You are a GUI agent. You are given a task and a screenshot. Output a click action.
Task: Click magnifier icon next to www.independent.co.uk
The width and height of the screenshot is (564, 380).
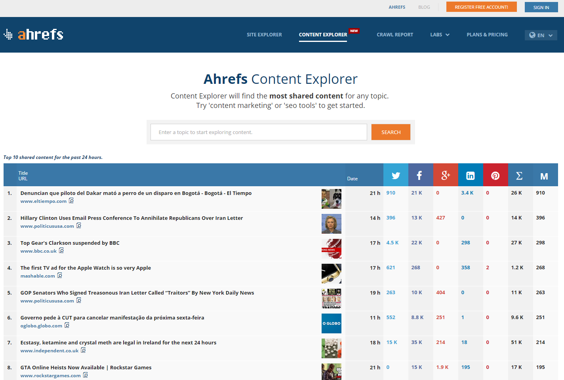pyautogui.click(x=83, y=350)
